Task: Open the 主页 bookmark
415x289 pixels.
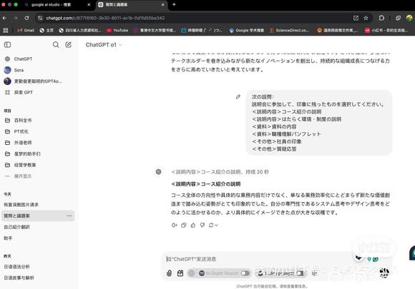Action: click(47, 31)
